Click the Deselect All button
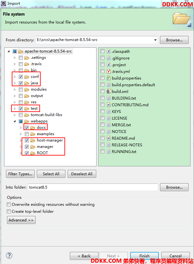The image size is (194, 264). coord(82,174)
